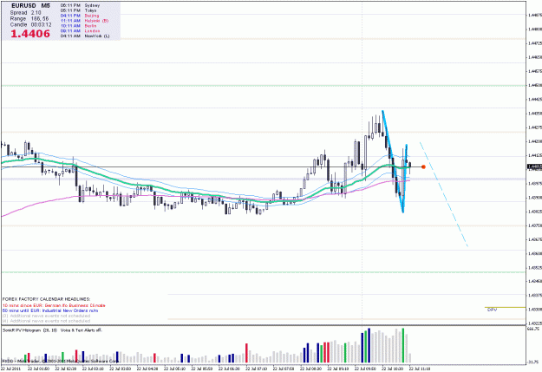Image resolution: width=542 pixels, height=372 pixels.
Task: Select the London 09:11 AM clock row
Action: [x=80, y=30]
